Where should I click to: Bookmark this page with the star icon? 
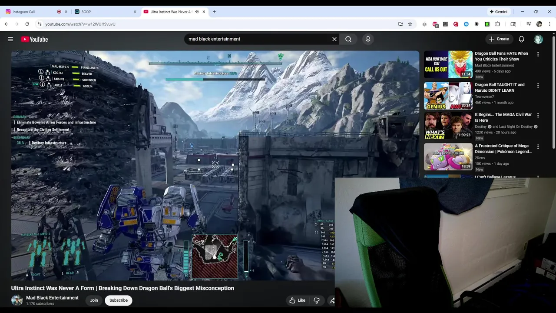(410, 24)
